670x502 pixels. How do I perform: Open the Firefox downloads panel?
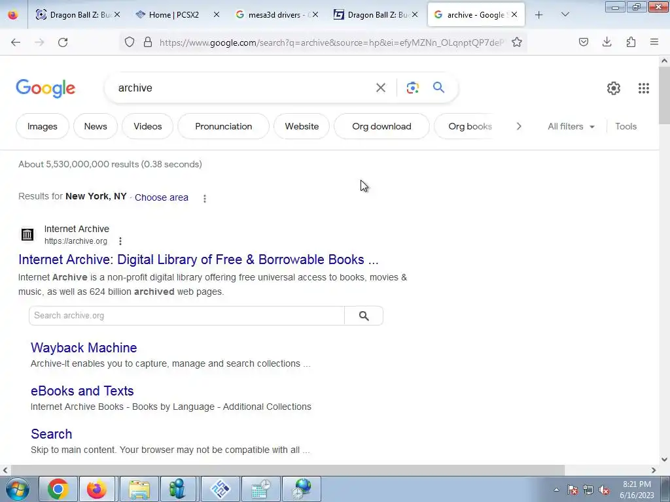[x=607, y=42]
